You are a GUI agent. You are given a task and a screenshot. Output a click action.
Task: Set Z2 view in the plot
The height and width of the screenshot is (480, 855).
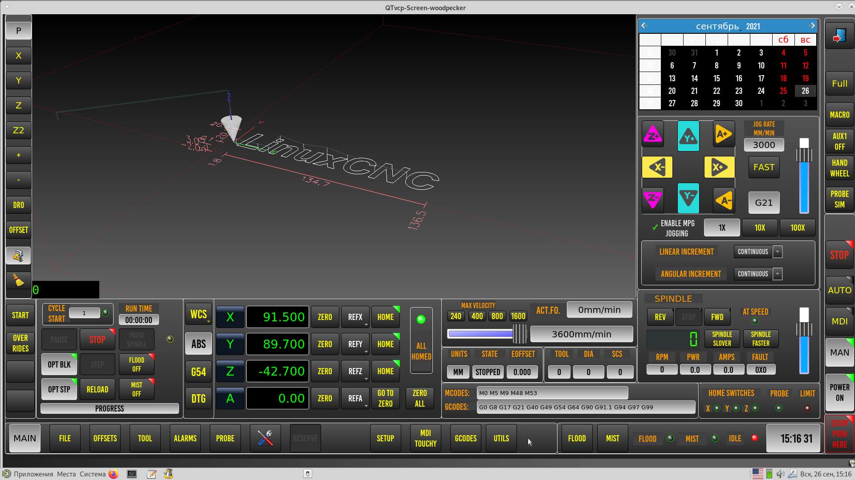pyautogui.click(x=19, y=130)
